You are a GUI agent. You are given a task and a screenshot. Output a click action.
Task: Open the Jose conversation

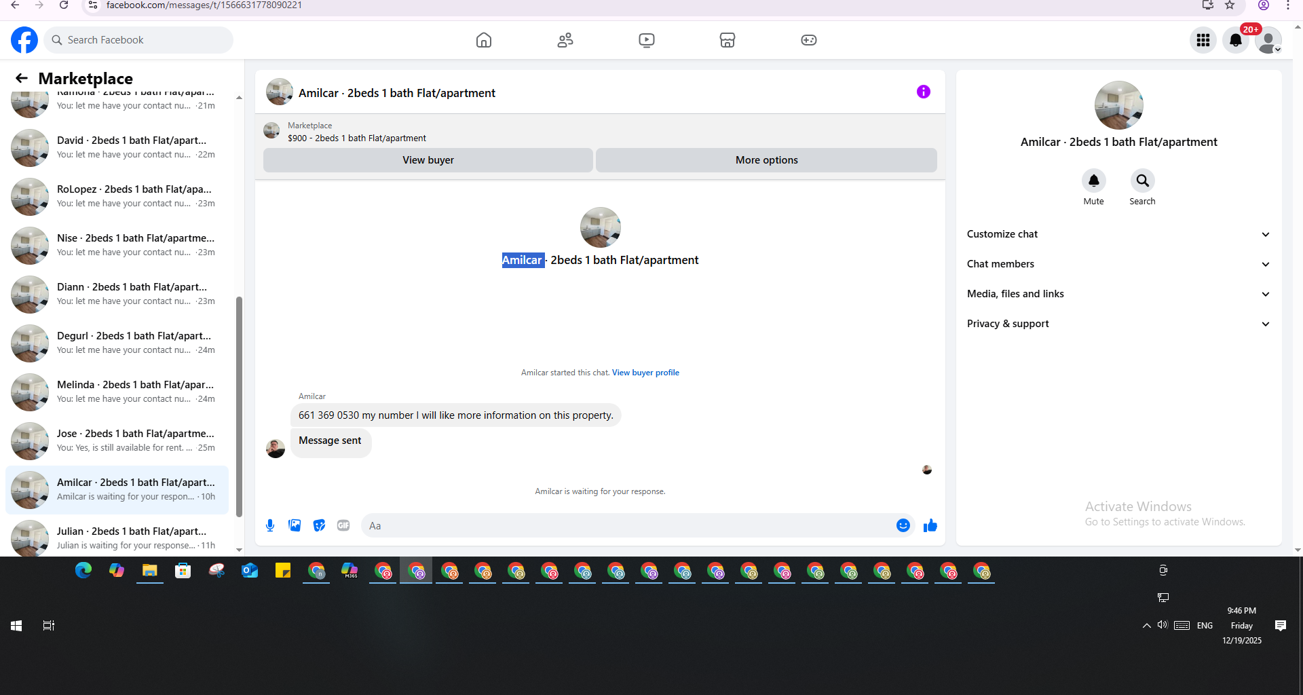(117, 440)
